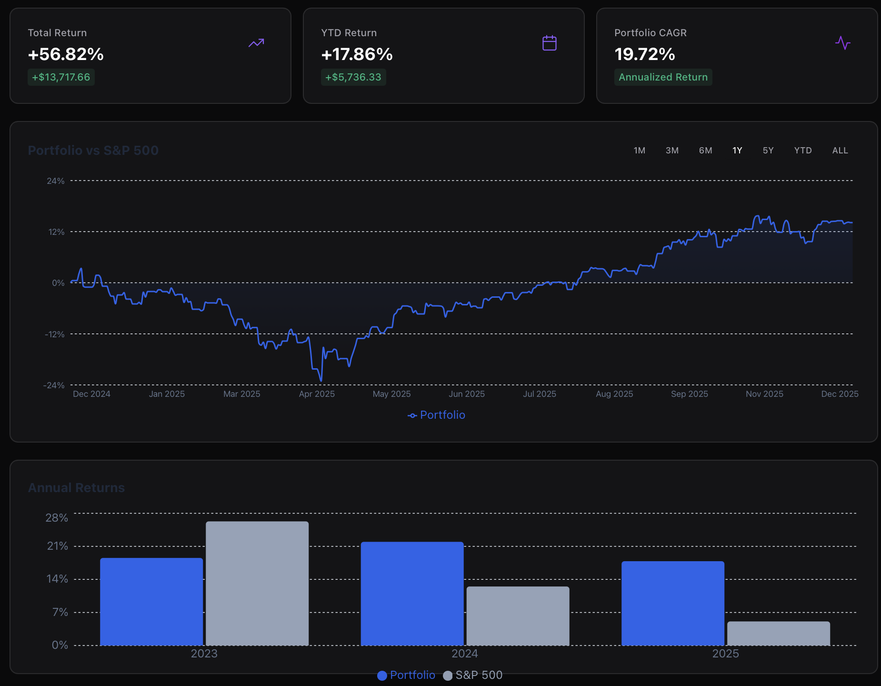Click the blue Portfolio dot in Annual Returns legend
Screen dimensions: 881x686
381,676
